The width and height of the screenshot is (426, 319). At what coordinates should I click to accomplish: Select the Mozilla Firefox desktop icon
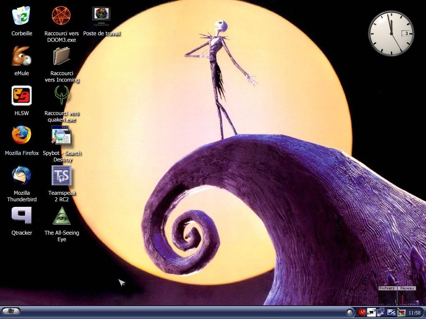[x=22, y=135]
